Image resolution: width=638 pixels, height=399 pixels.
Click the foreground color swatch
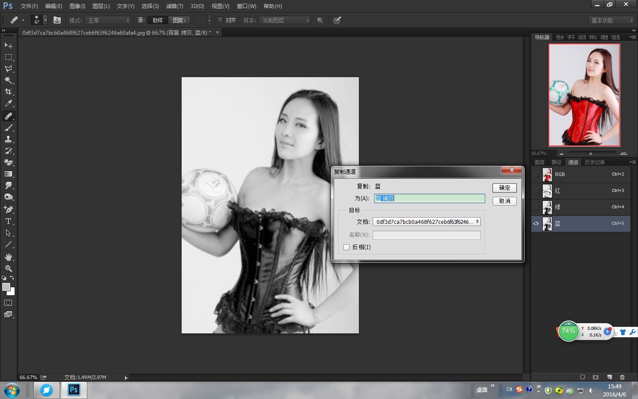pyautogui.click(x=6, y=287)
